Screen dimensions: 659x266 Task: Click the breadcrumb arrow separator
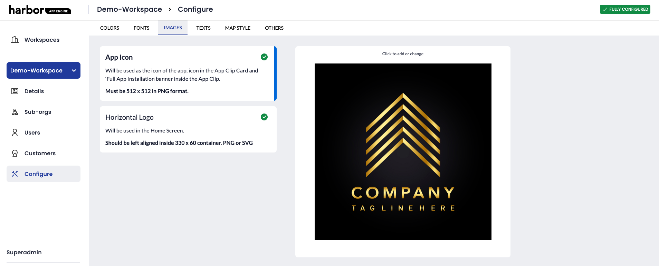click(x=170, y=9)
